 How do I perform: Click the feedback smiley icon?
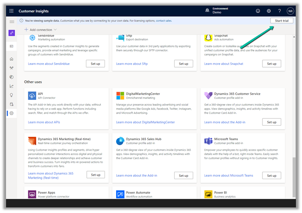(258, 11)
